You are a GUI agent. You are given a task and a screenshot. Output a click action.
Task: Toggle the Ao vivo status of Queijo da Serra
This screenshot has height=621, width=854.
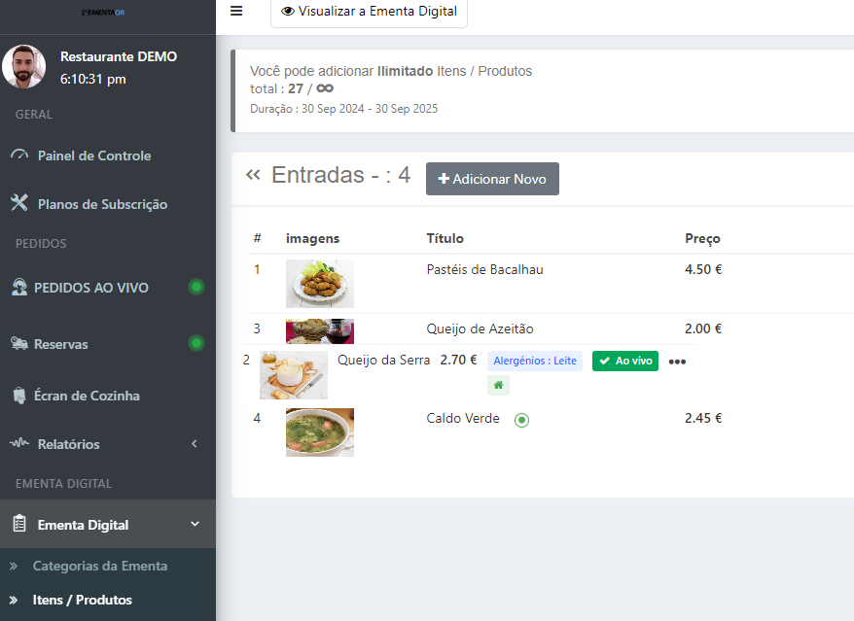click(x=624, y=361)
